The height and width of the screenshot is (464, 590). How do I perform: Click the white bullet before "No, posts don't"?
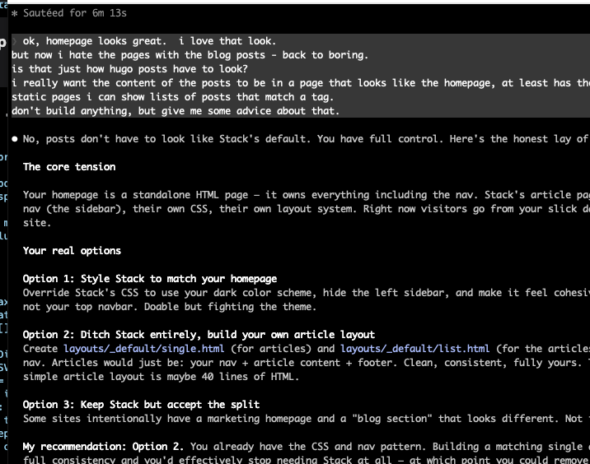(x=15, y=140)
